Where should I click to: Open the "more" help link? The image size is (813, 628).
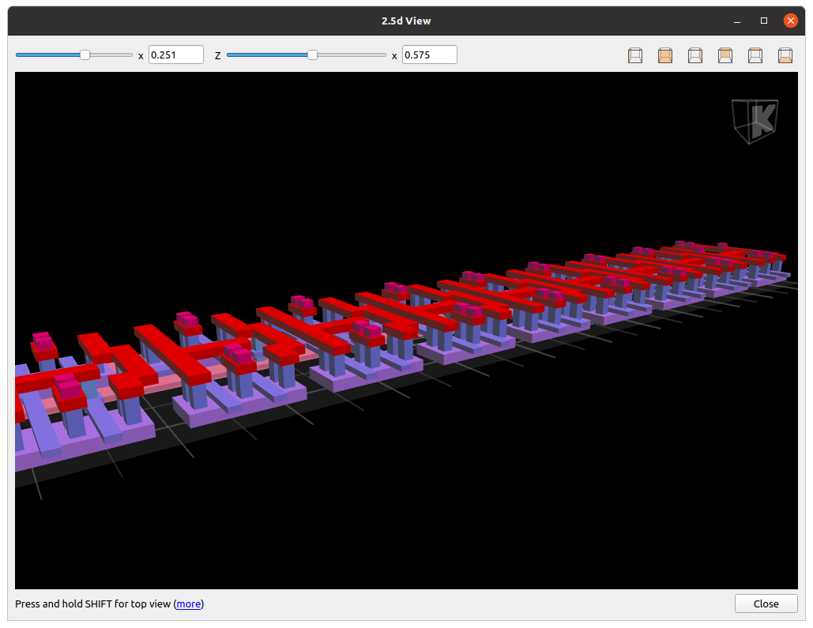click(188, 604)
